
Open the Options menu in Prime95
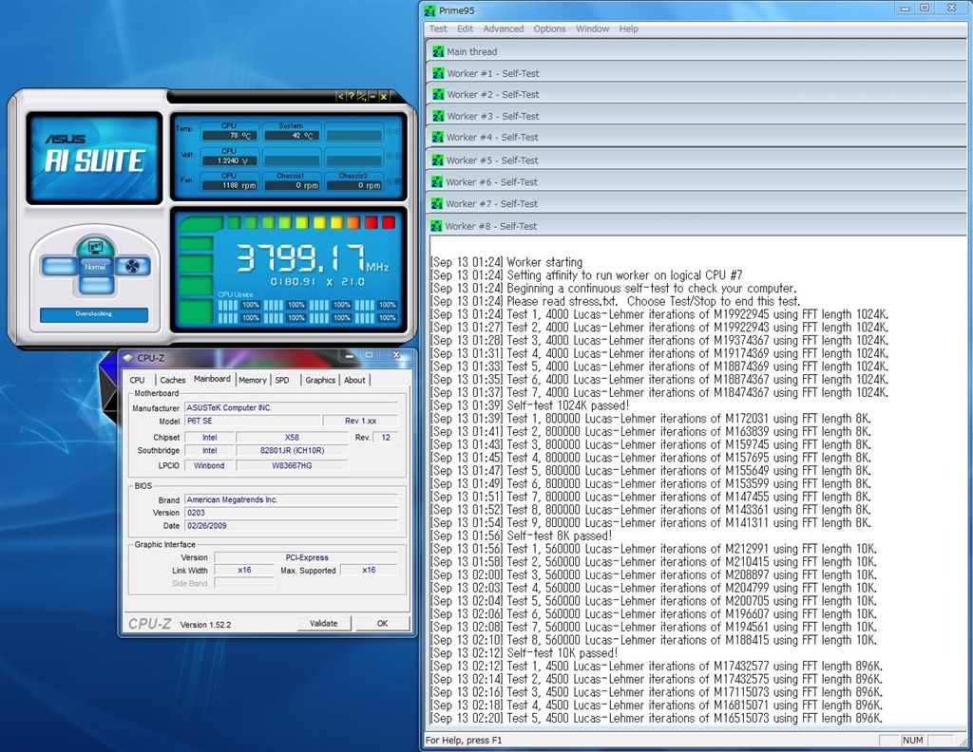(x=549, y=29)
